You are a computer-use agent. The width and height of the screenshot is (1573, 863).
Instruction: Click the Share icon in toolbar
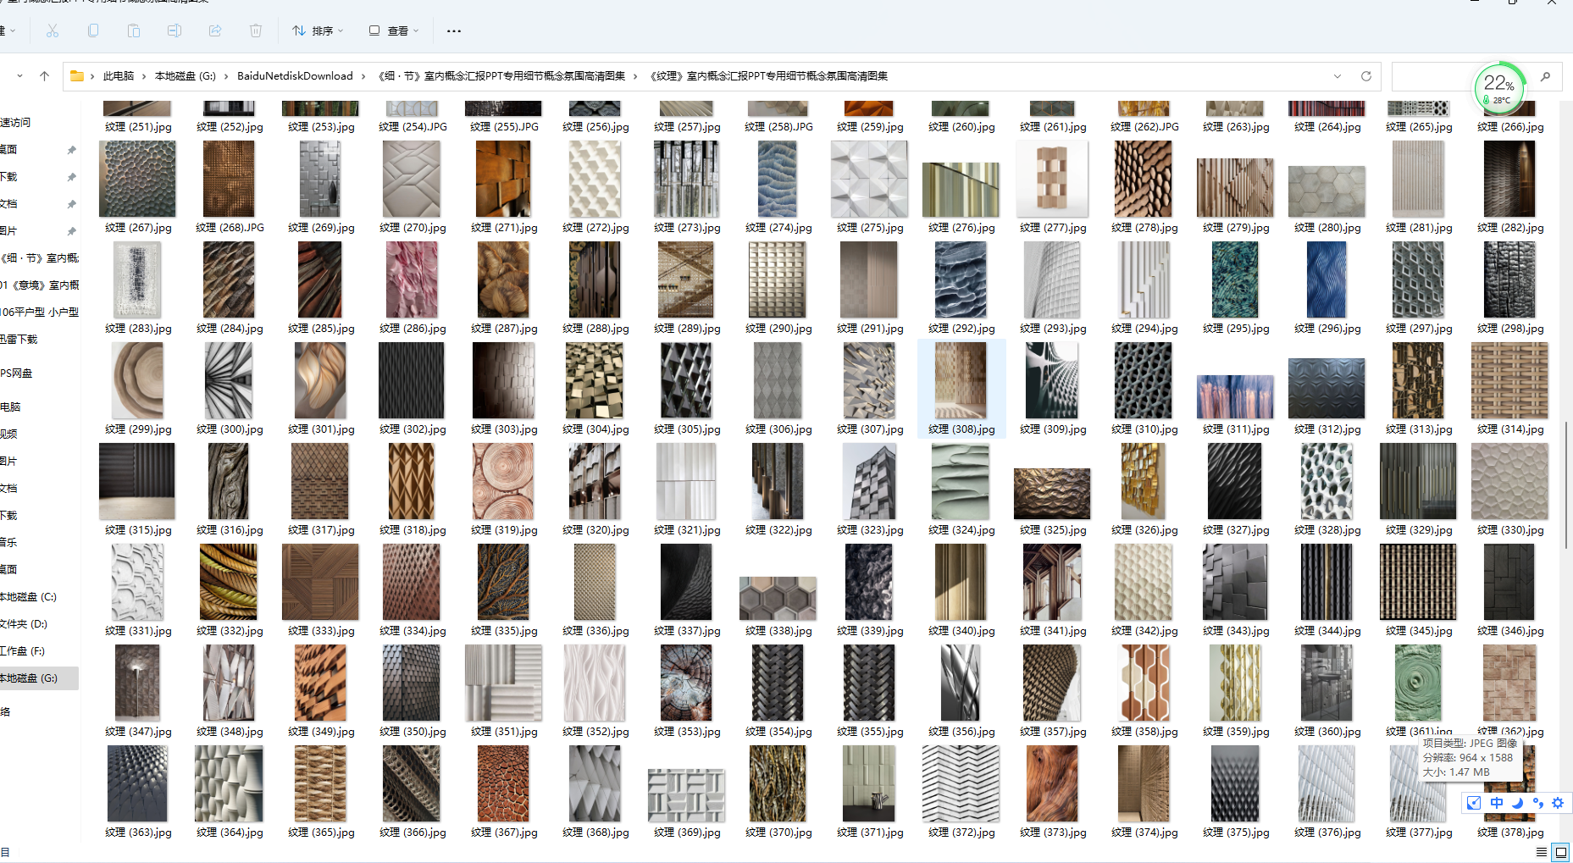215,30
